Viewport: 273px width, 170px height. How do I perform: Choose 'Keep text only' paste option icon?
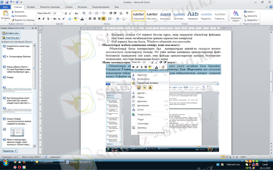pos(150,88)
